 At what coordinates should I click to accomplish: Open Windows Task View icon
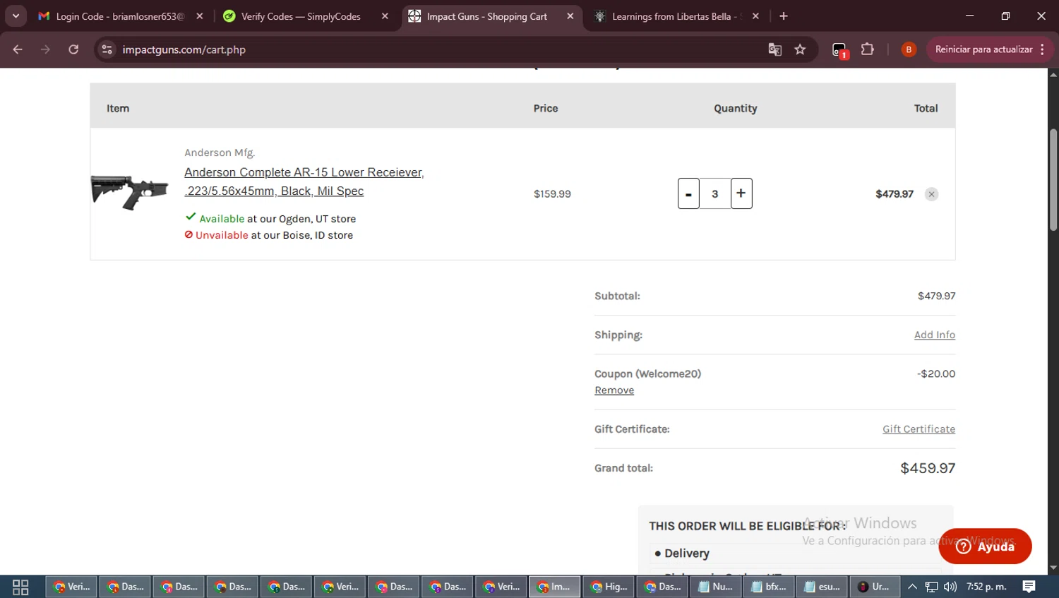click(20, 587)
